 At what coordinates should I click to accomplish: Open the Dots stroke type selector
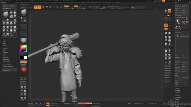[x=24, y=20]
